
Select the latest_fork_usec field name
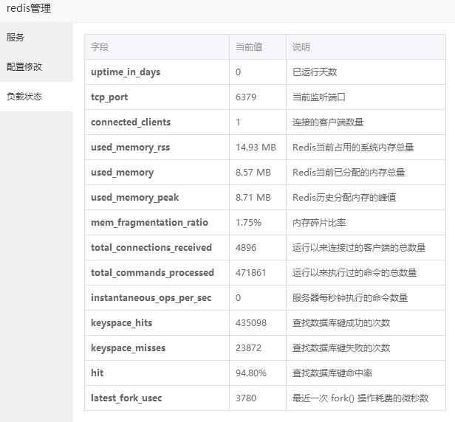(x=126, y=398)
